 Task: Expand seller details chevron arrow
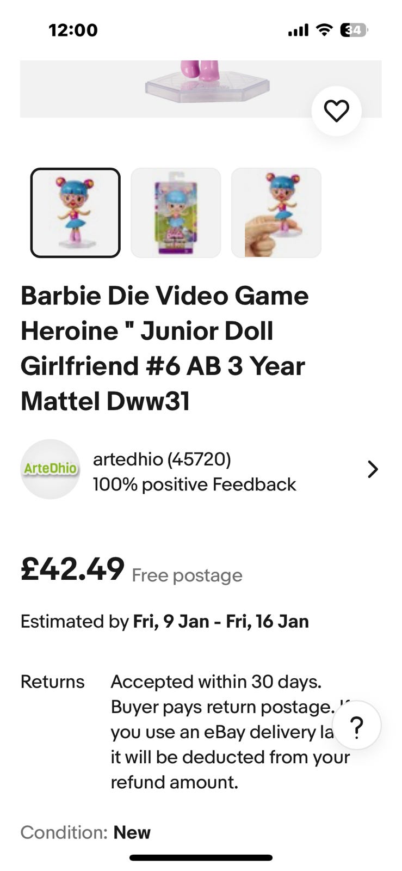click(373, 469)
